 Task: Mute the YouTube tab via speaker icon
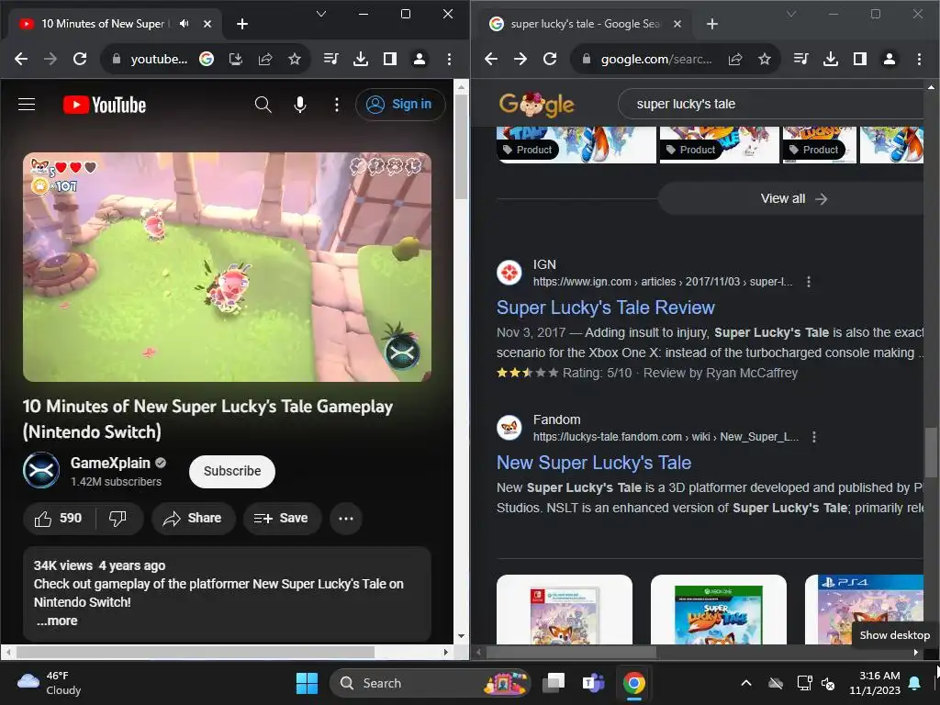pyautogui.click(x=184, y=23)
